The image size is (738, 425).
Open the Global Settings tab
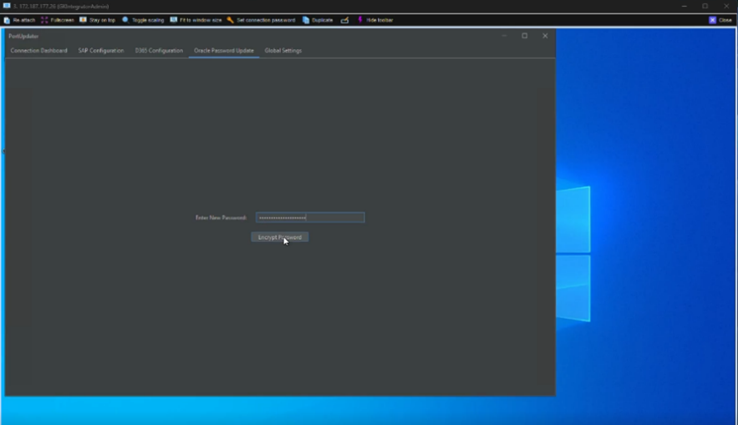(283, 51)
